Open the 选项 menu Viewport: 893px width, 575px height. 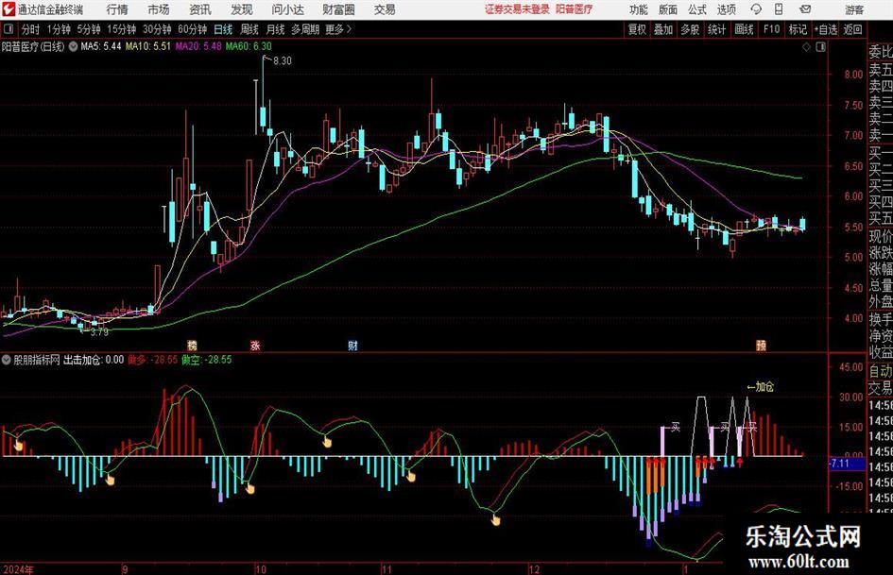click(726, 9)
